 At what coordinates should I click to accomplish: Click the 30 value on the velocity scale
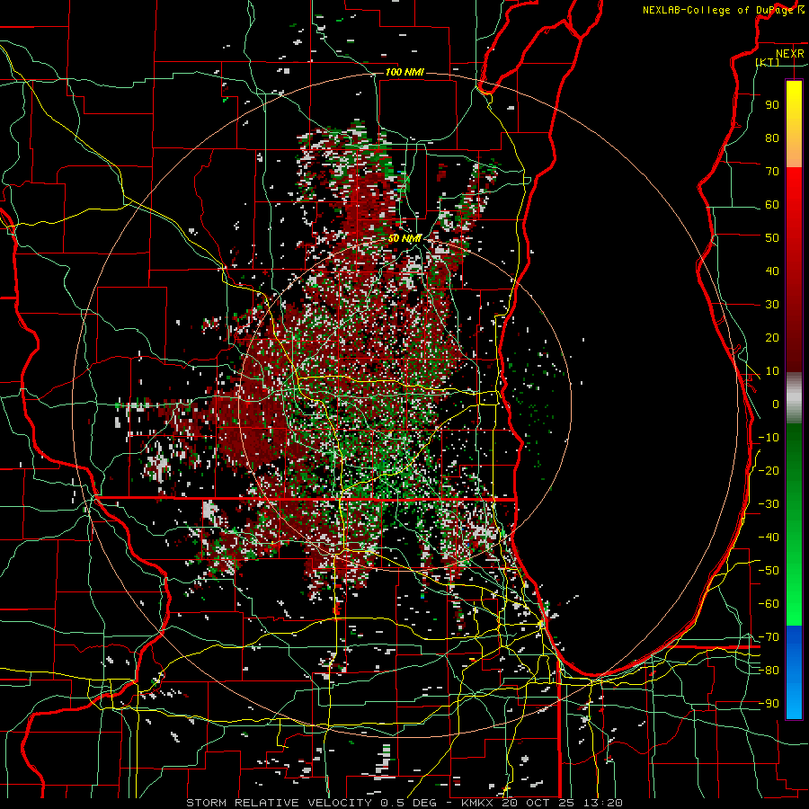point(772,305)
